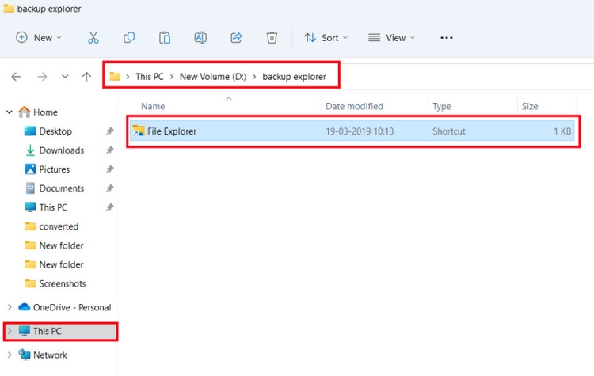Viewport: 594px width, 376px height.
Task: Click the Delete trash bin icon
Action: pyautogui.click(x=272, y=37)
